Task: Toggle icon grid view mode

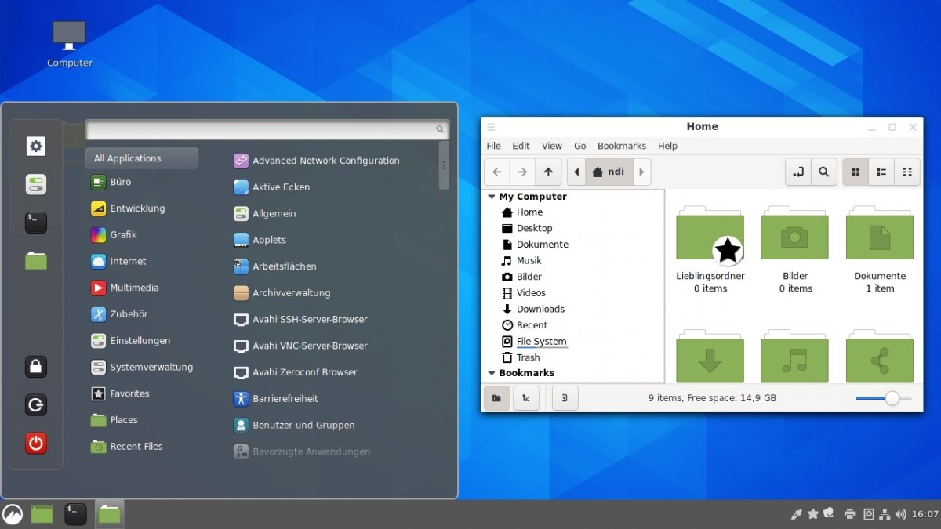Action: [855, 172]
